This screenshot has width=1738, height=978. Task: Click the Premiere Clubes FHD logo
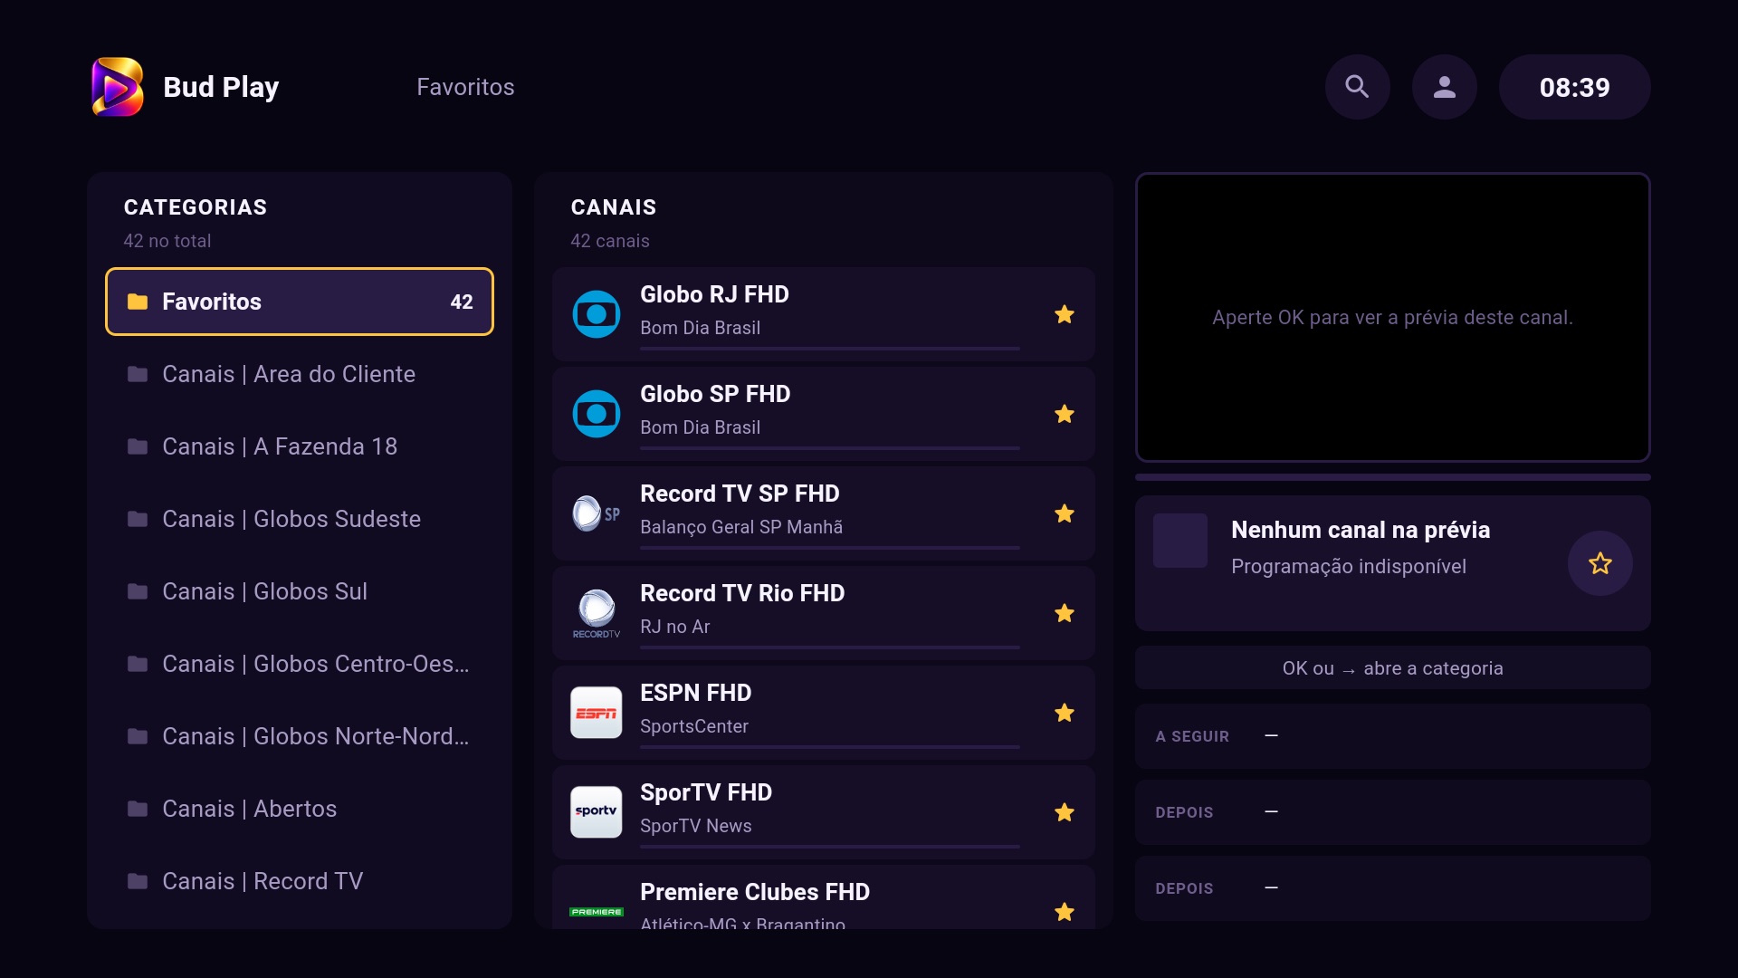(597, 912)
